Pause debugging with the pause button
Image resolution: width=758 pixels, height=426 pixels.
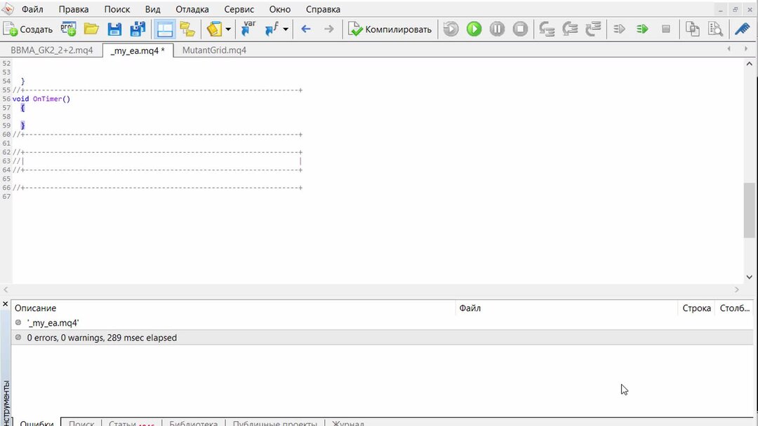(x=497, y=29)
